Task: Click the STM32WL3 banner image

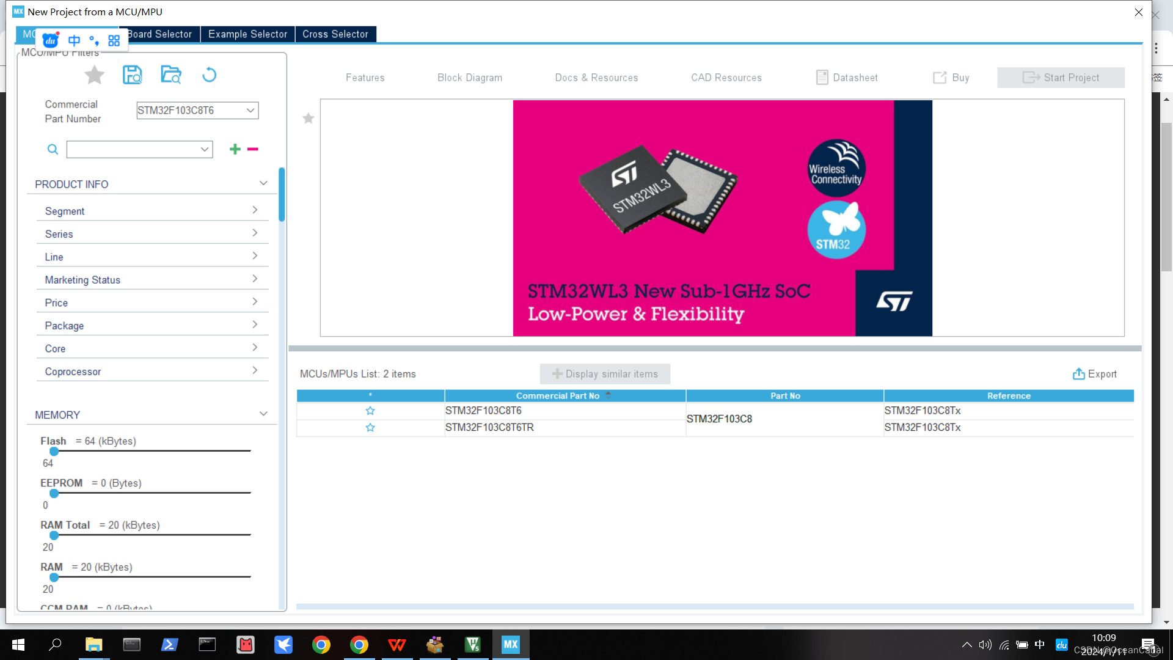Action: 722,218
